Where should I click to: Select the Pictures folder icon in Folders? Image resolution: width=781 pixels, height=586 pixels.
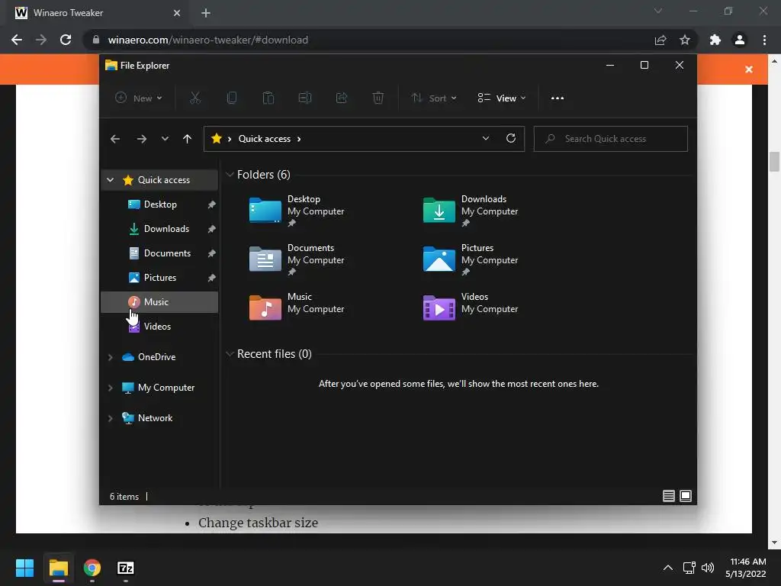coord(439,259)
